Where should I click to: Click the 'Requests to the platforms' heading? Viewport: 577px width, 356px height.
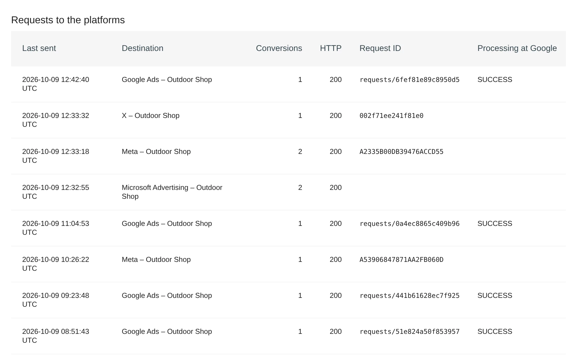68,20
